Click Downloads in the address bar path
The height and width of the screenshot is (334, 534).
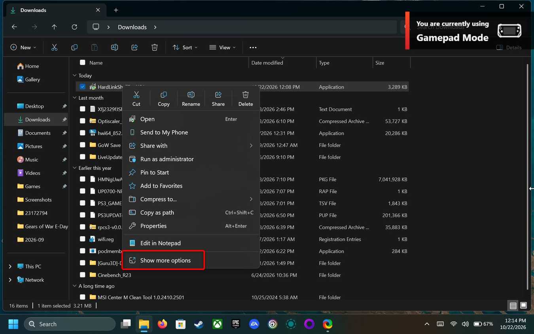132,27
